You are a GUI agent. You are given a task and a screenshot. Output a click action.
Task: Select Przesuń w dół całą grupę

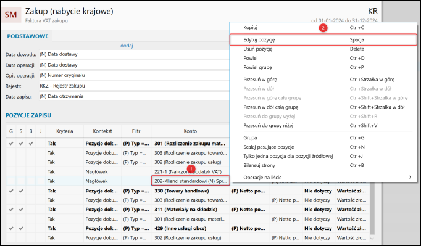323,107
